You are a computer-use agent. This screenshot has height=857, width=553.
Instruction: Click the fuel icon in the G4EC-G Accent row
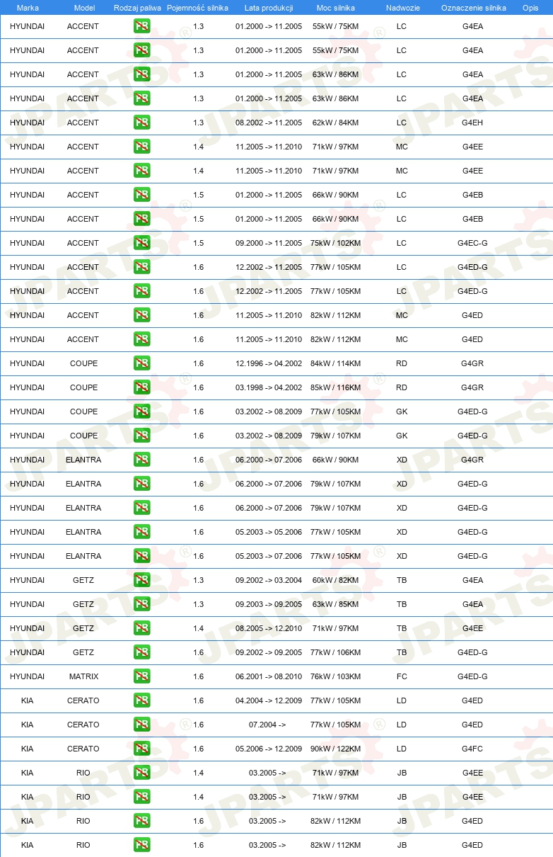point(141,243)
